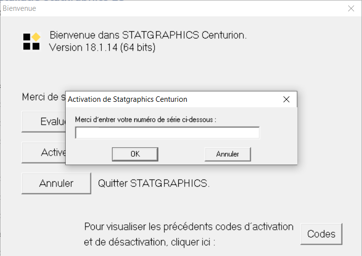Click the Merci d'entrer votre numéro label
This screenshot has height=256, width=362.
(x=146, y=120)
